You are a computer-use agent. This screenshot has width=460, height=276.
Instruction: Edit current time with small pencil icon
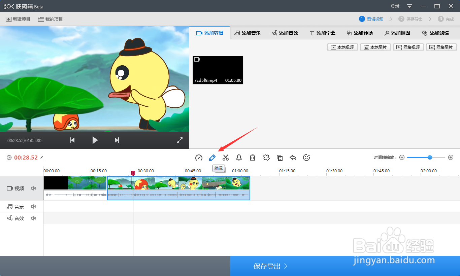coord(42,158)
